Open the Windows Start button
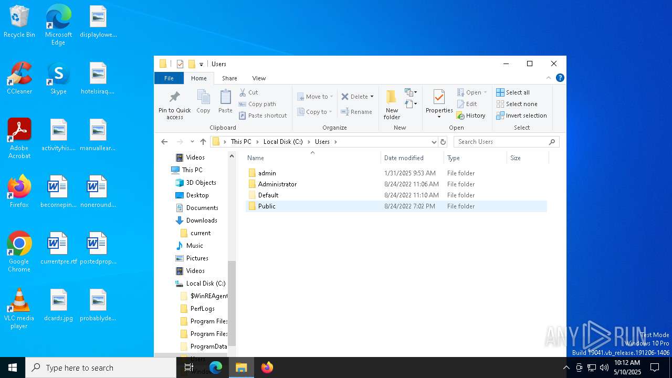The height and width of the screenshot is (378, 672). pyautogui.click(x=13, y=367)
